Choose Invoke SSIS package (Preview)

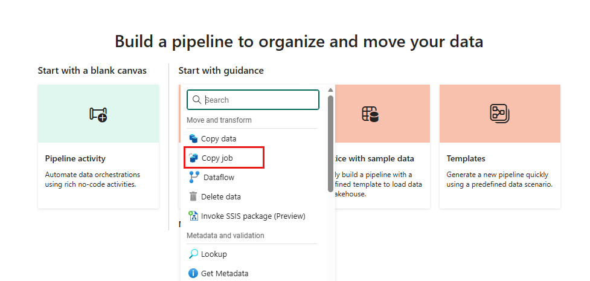(253, 216)
